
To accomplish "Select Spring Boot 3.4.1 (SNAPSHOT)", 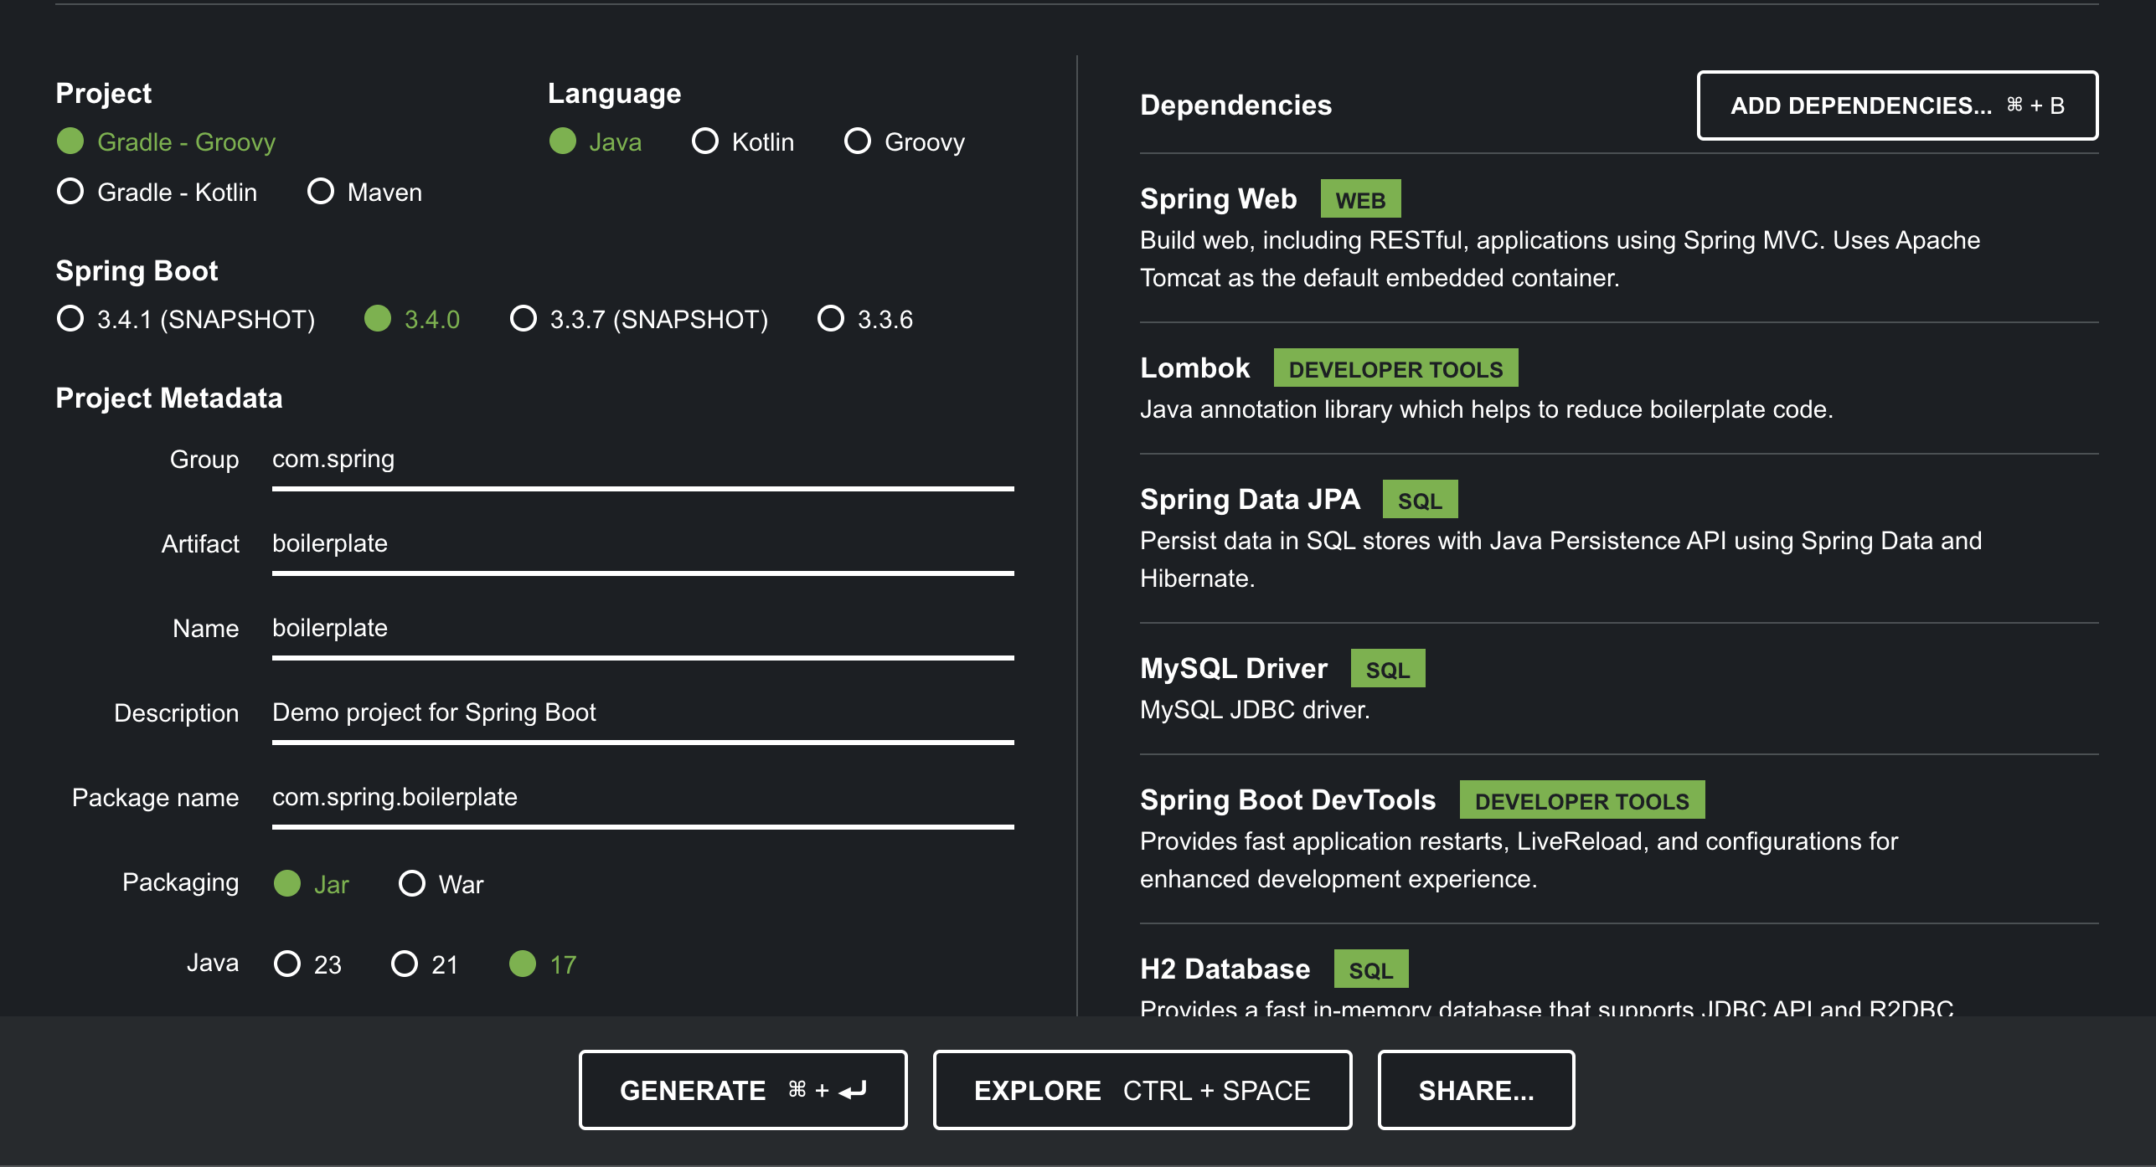I will [x=71, y=319].
